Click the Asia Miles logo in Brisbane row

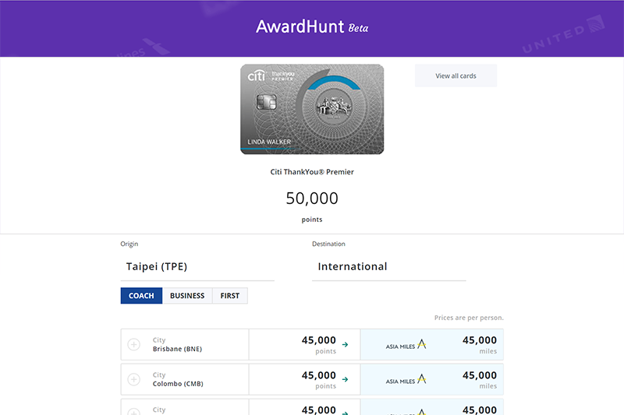[406, 345]
